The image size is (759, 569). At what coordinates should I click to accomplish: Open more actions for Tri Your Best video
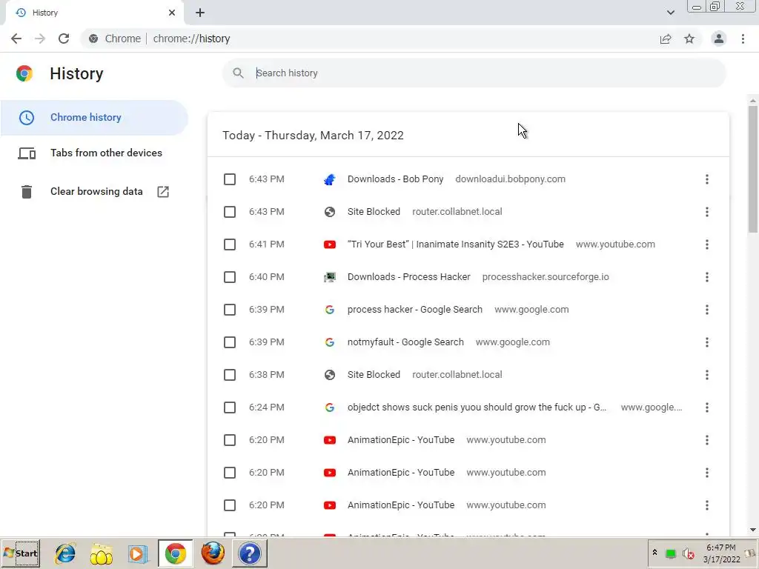706,244
